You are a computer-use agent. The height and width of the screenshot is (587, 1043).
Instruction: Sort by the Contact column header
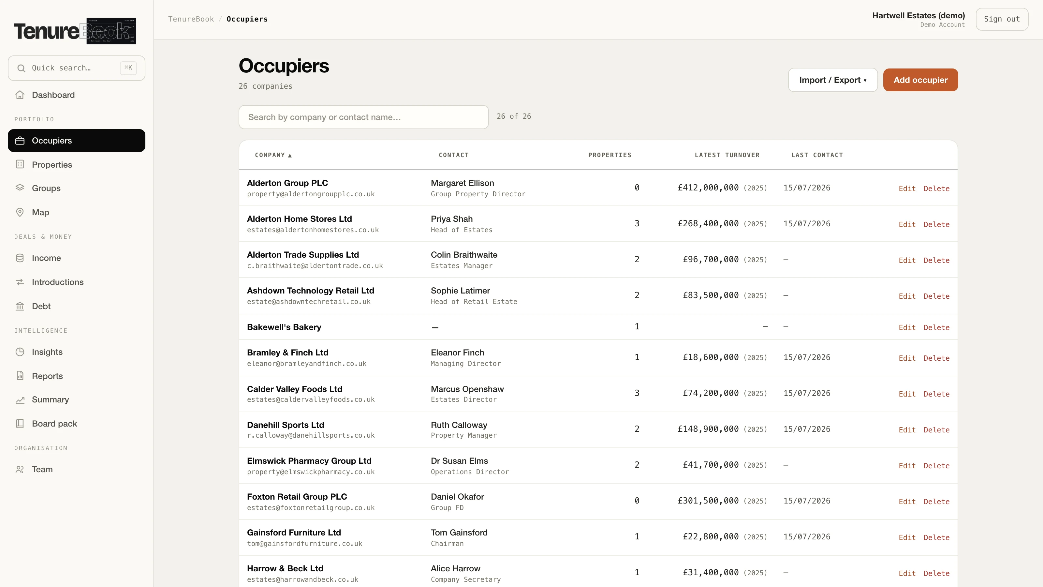pyautogui.click(x=453, y=155)
